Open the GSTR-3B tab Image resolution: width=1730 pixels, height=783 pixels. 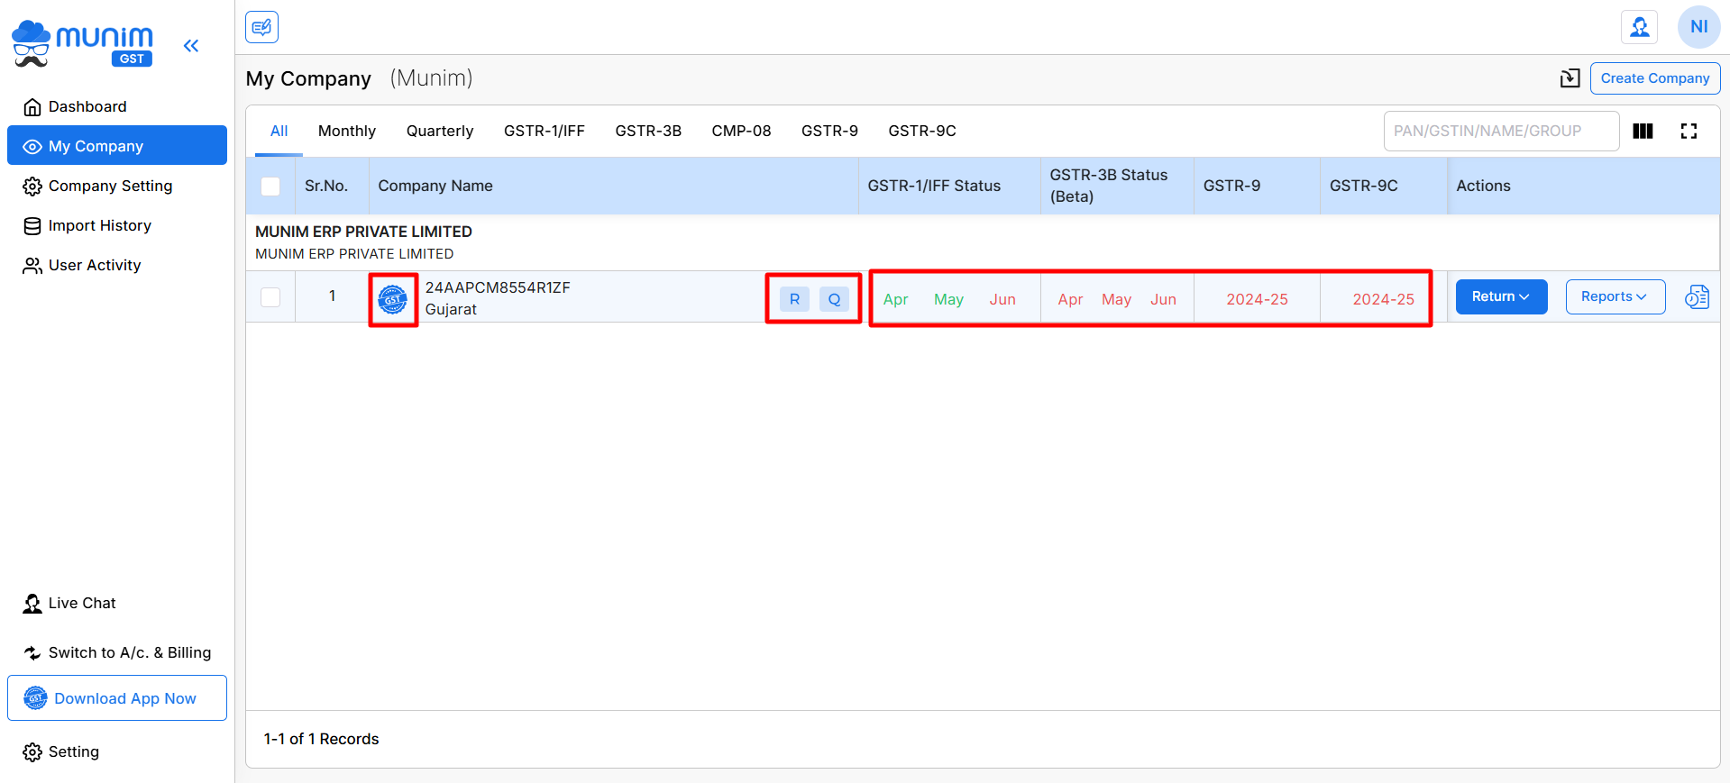[x=648, y=132]
